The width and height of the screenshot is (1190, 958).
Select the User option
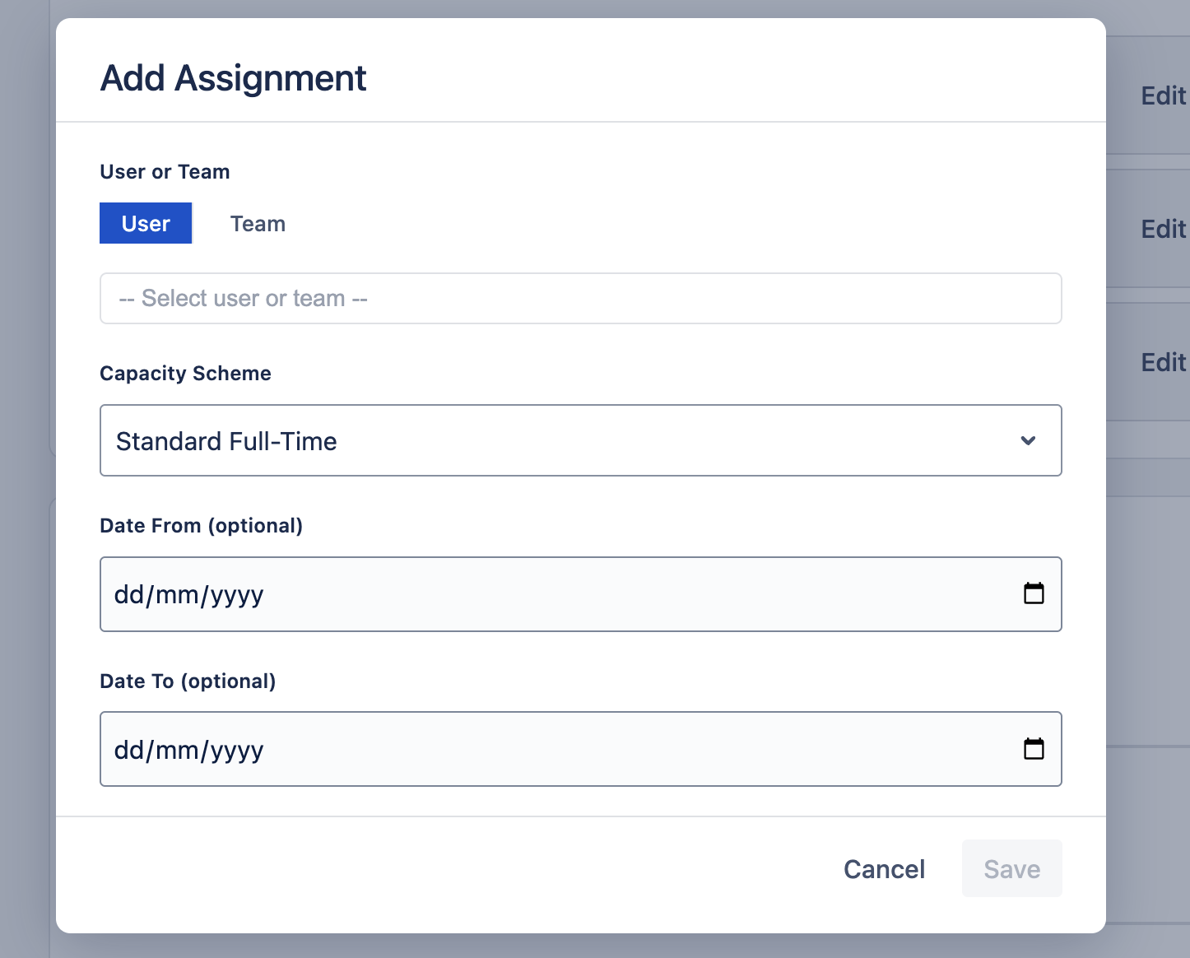coord(145,223)
